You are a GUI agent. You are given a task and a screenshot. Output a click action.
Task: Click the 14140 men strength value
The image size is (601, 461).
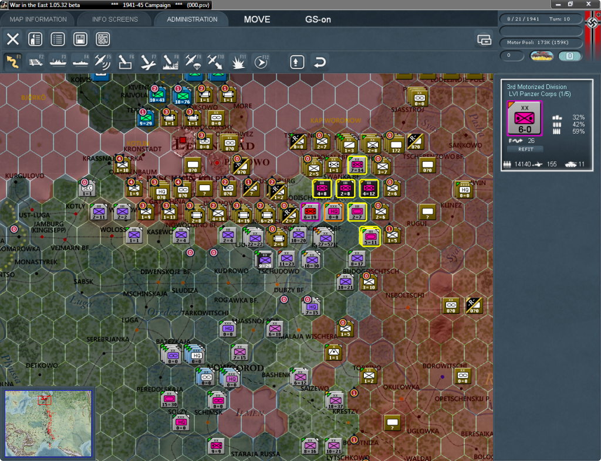(x=522, y=164)
